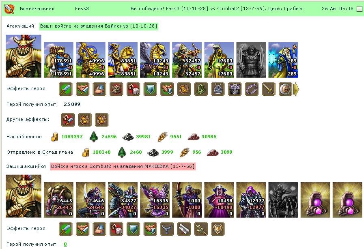Tick the checkbox beside the report date

click(359, 9)
